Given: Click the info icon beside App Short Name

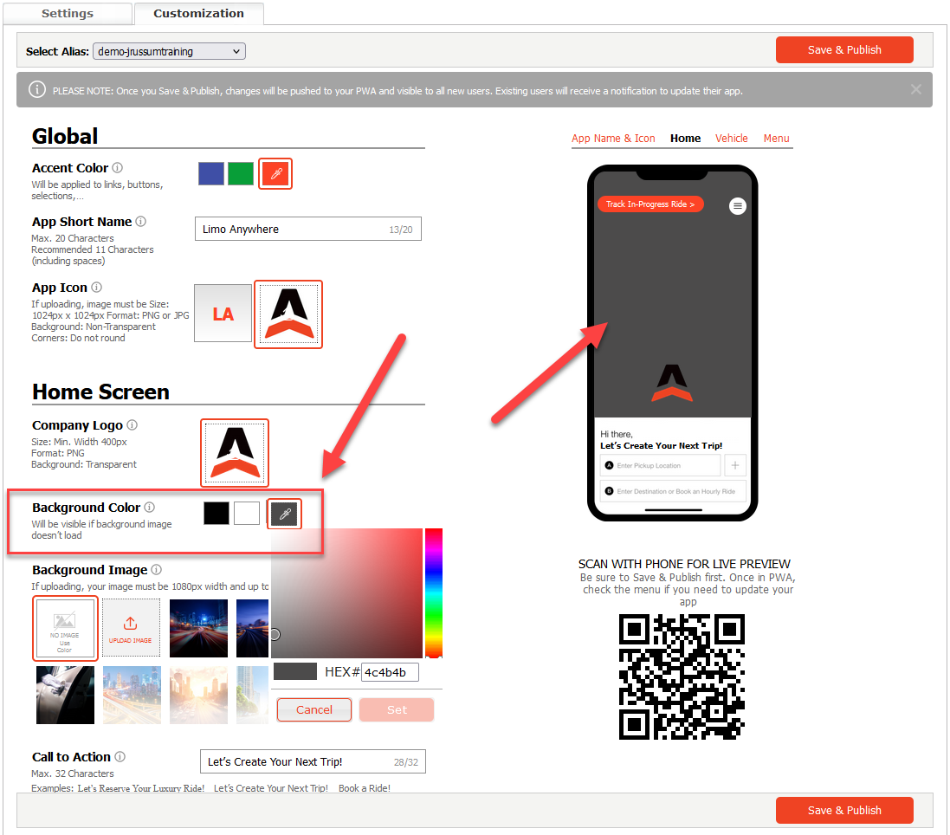Looking at the screenshot, I should pyautogui.click(x=140, y=222).
